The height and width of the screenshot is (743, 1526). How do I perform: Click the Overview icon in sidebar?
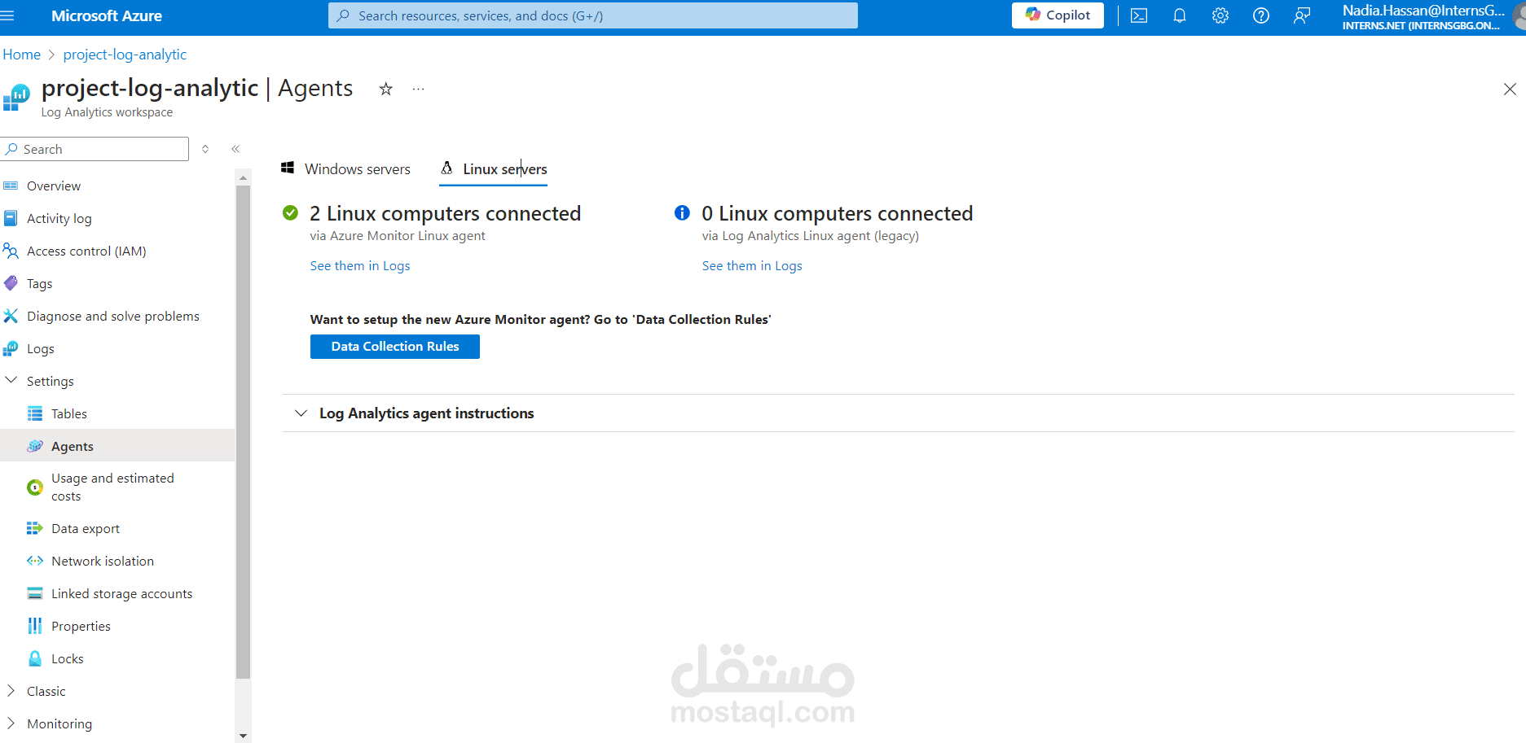click(11, 186)
